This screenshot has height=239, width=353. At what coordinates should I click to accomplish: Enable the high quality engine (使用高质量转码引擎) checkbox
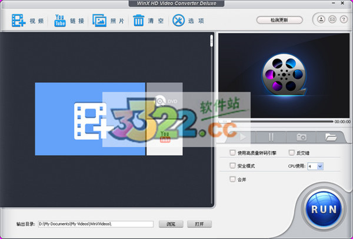click(232, 153)
